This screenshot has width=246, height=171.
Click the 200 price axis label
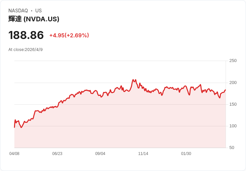pos(233,83)
